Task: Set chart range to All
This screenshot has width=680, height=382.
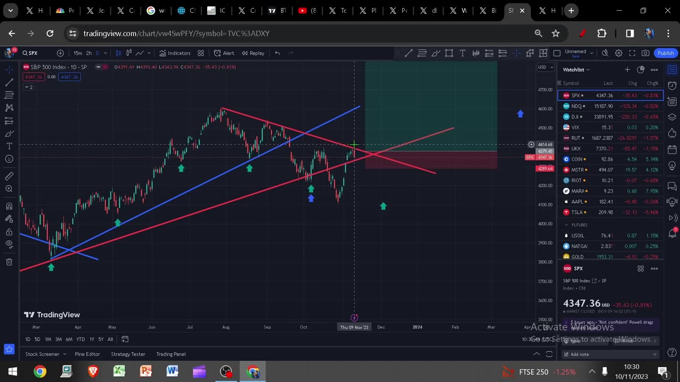Action: [110, 339]
